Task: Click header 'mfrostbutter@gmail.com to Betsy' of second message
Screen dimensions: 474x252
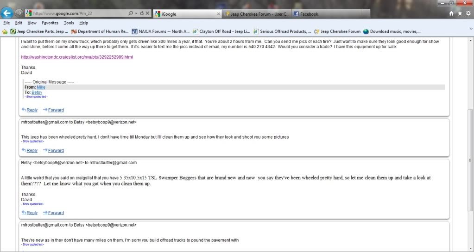Action: point(79,122)
